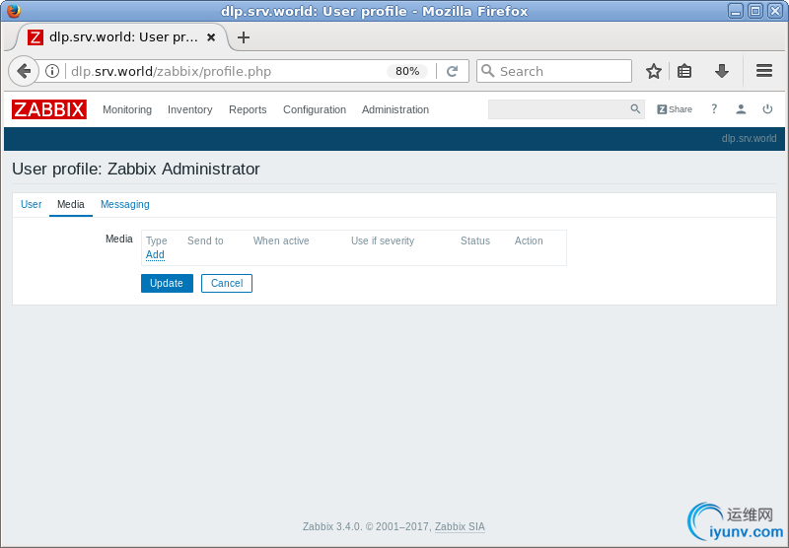The image size is (789, 548).
Task: Open the Inventory menu
Action: (x=189, y=109)
